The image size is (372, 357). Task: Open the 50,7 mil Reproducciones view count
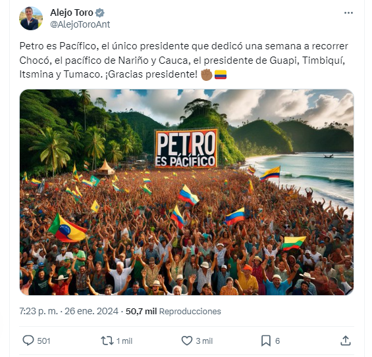pos(173,311)
